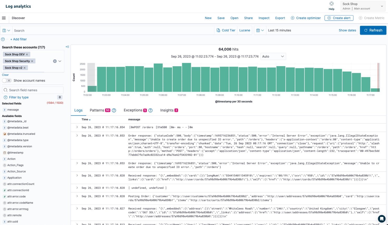Open the Auto interval dropdown
The width and height of the screenshot is (388, 225).
point(273,56)
